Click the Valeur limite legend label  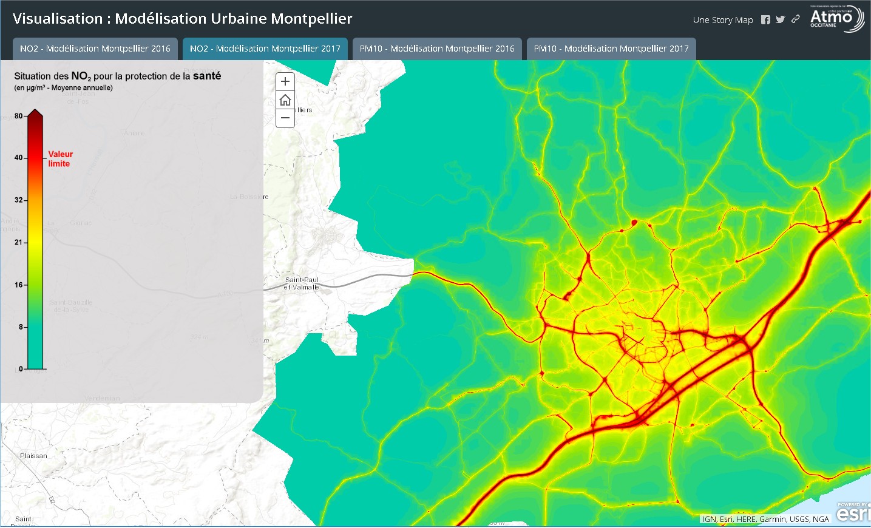click(x=60, y=159)
